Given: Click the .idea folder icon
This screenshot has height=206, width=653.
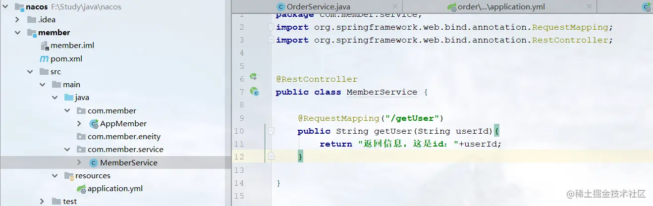Looking at the screenshot, I should click(31, 20).
